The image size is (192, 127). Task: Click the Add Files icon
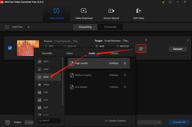click(x=7, y=27)
